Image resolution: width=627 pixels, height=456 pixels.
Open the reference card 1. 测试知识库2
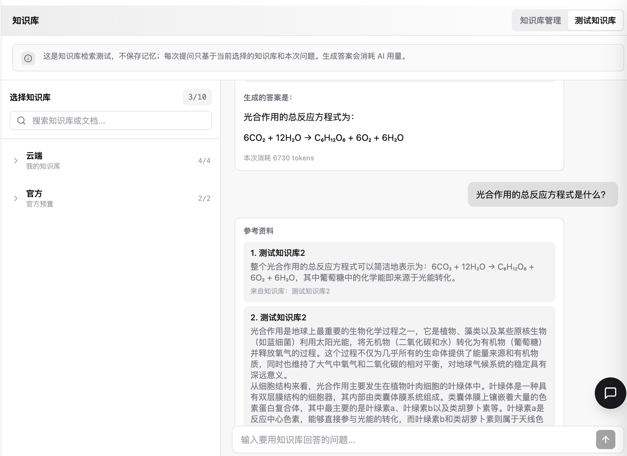pyautogui.click(x=399, y=272)
